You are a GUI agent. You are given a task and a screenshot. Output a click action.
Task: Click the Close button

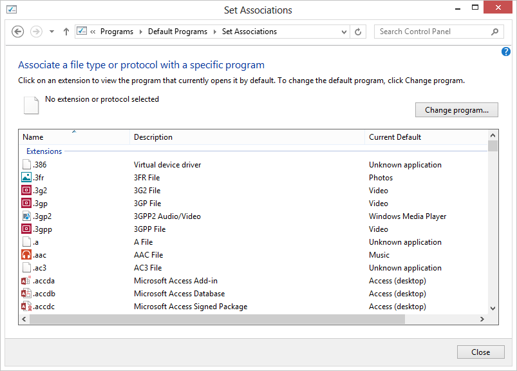(x=480, y=352)
